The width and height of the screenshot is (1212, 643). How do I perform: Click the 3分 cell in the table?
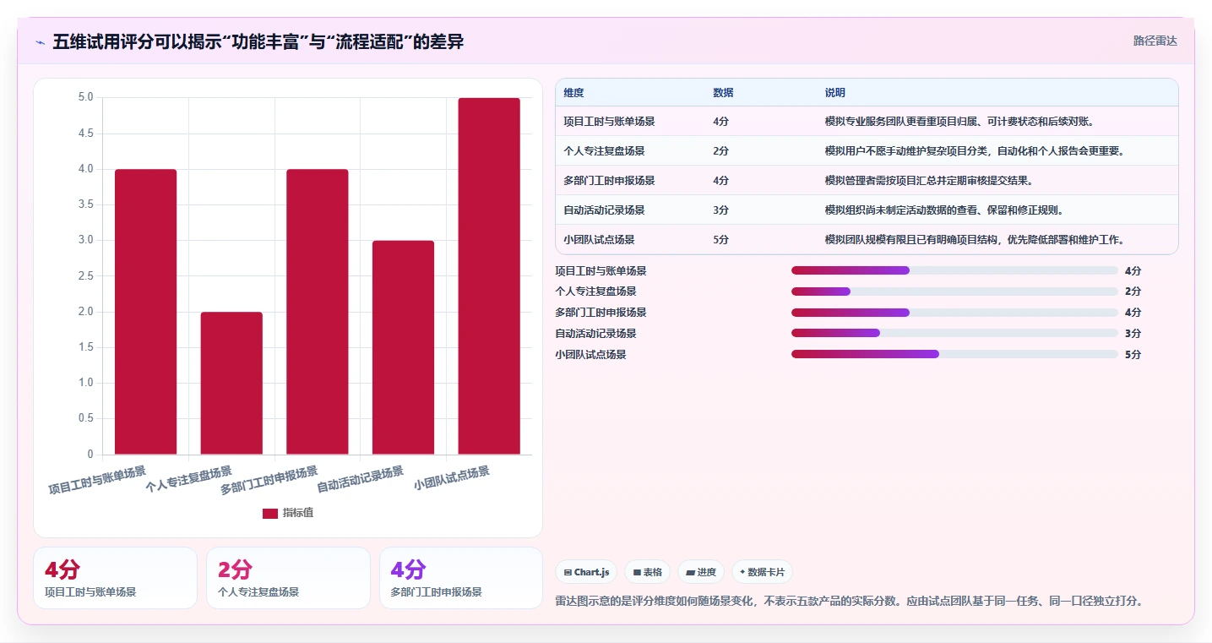720,210
